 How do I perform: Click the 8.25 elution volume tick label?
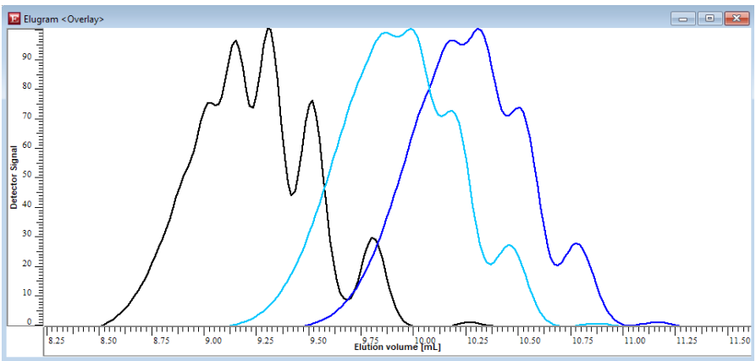click(x=57, y=341)
